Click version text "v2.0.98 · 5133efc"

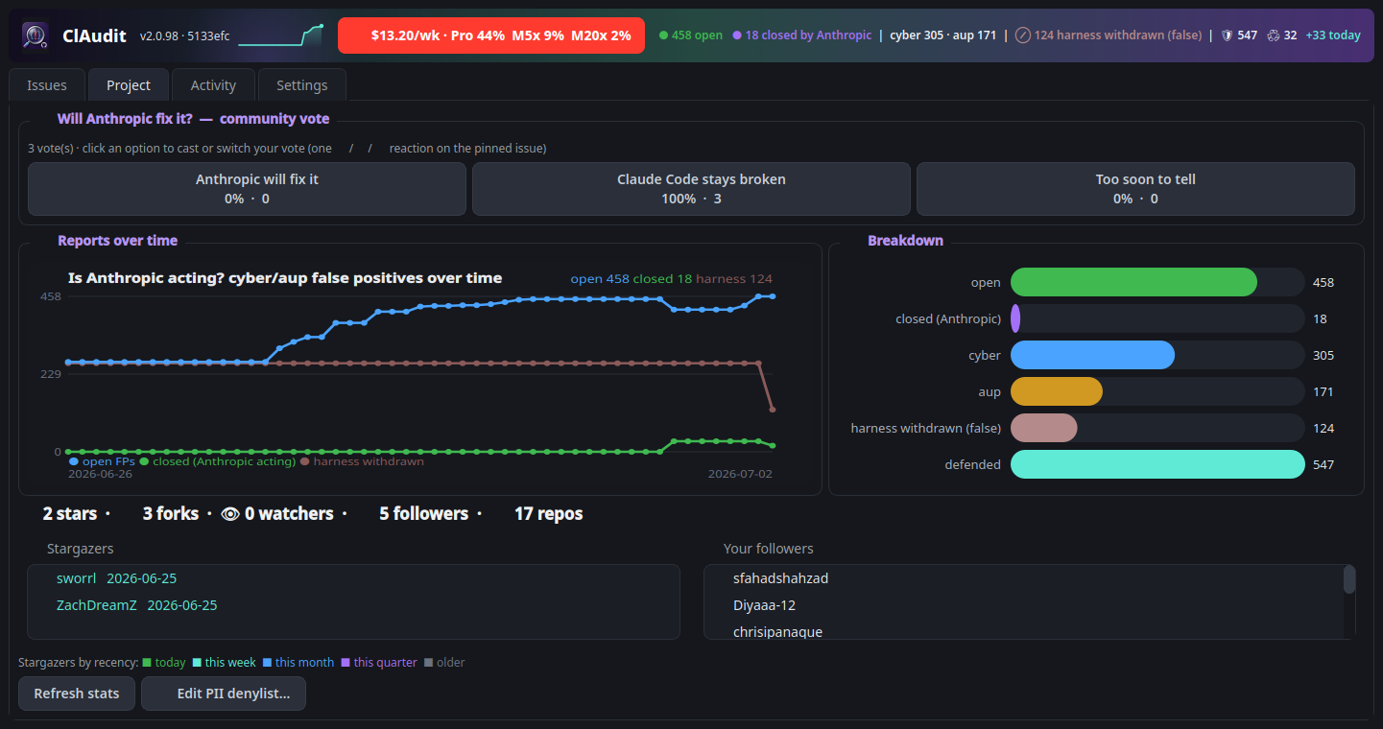[184, 35]
